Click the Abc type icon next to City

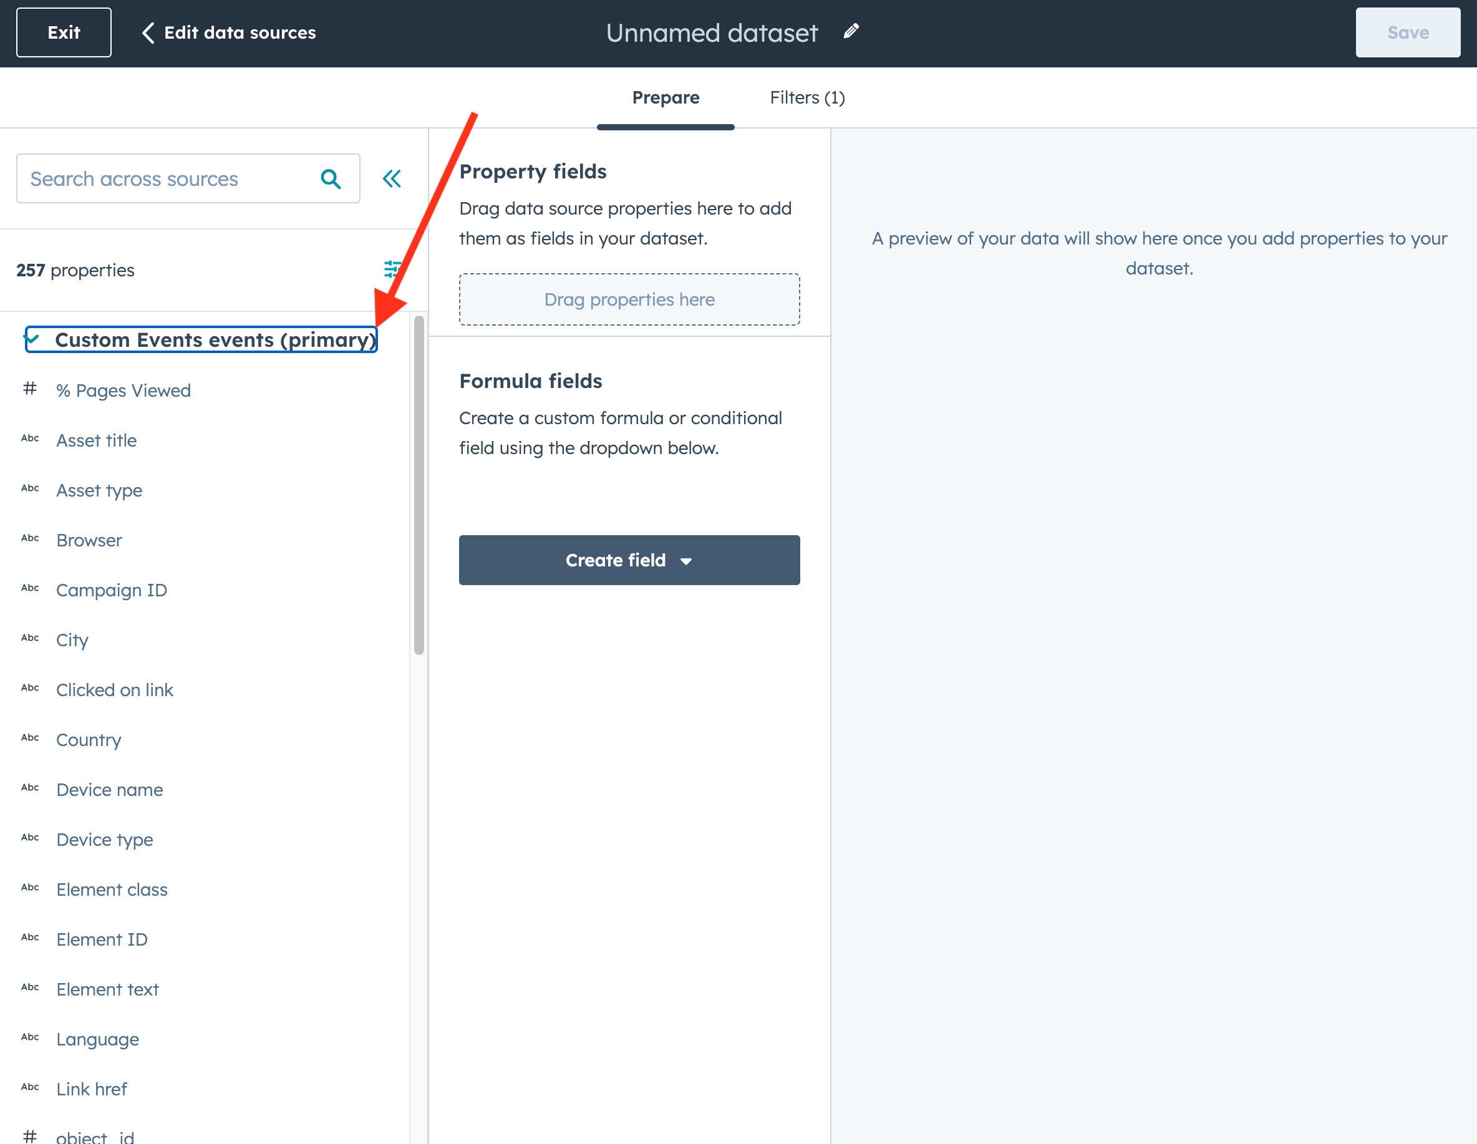click(x=30, y=638)
